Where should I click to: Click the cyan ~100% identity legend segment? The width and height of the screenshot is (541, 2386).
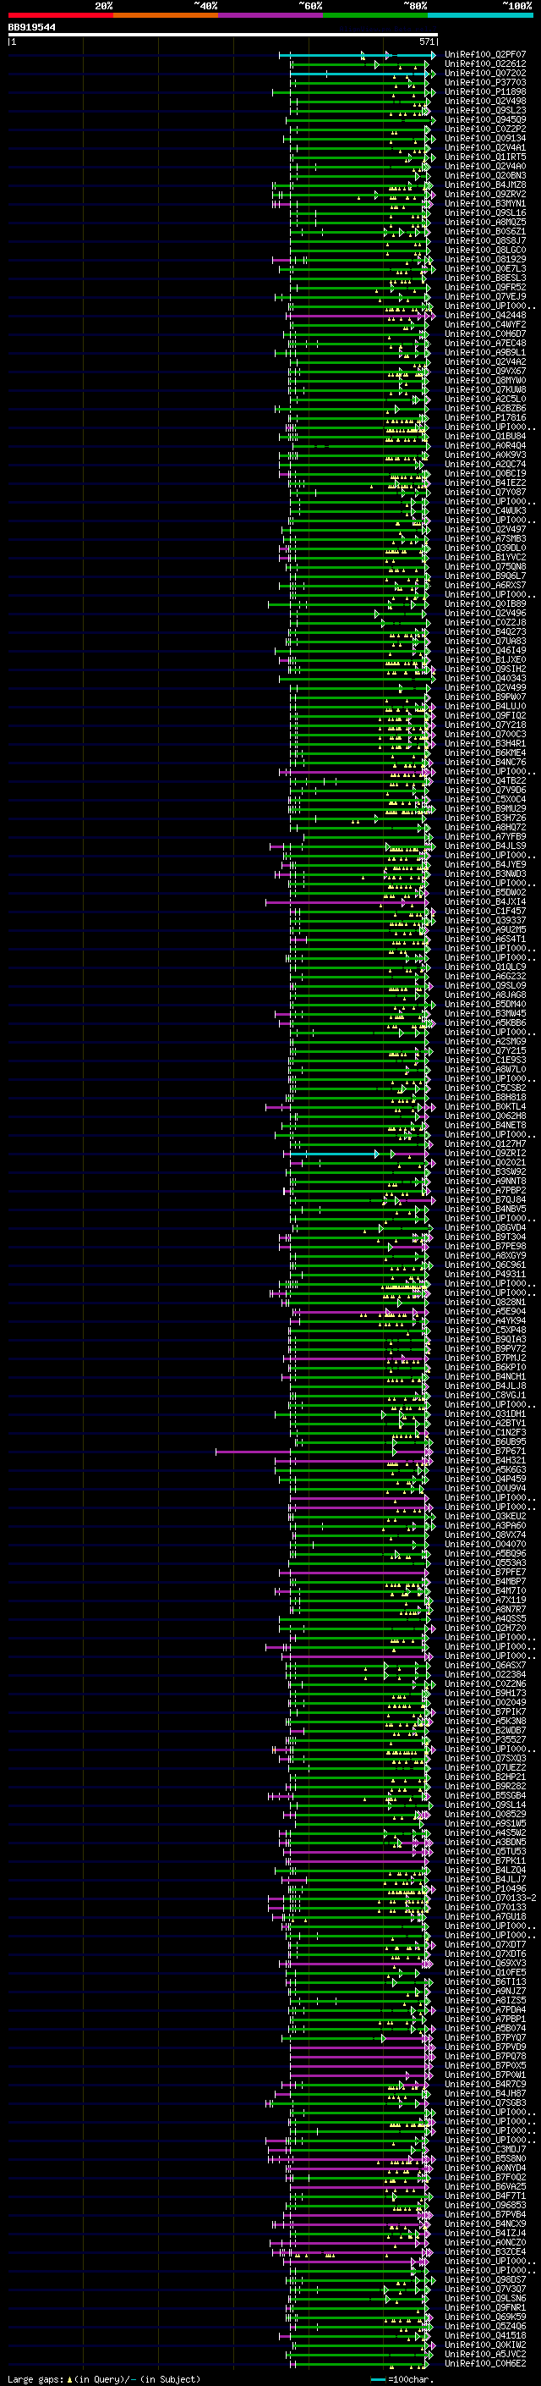(481, 15)
